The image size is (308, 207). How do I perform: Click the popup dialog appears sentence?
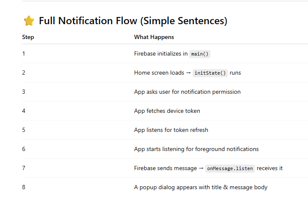[201, 187]
